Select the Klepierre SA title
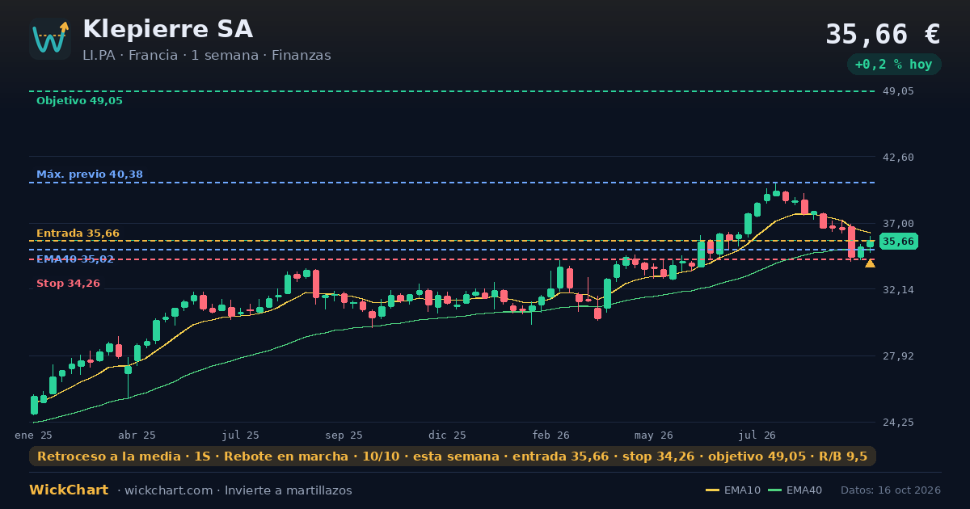 (x=167, y=29)
